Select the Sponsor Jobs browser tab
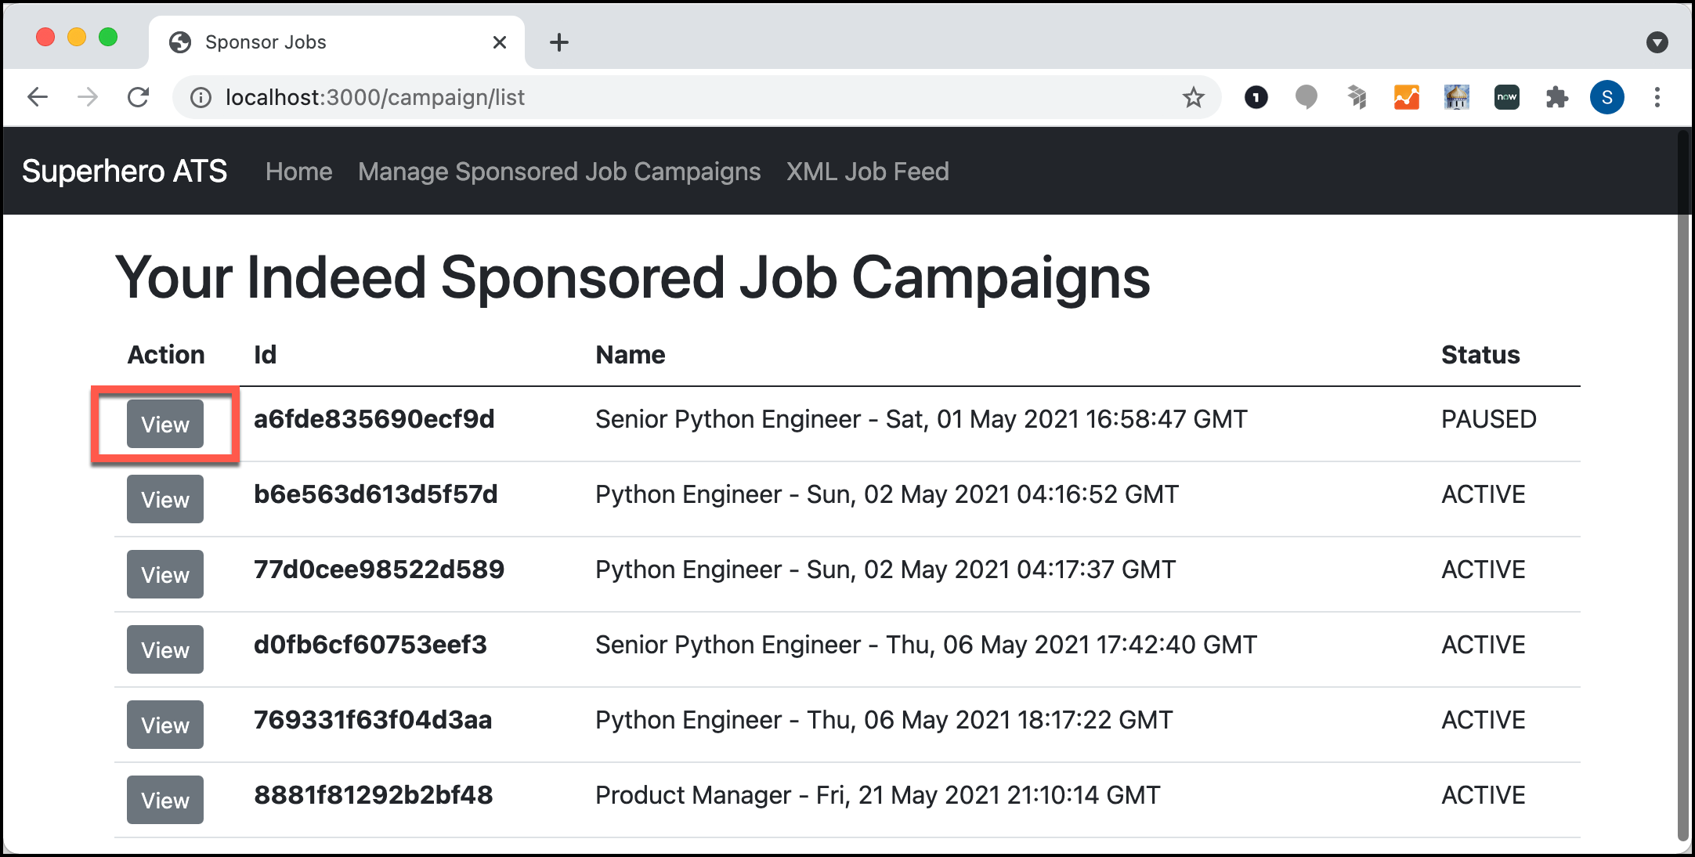 pos(337,42)
